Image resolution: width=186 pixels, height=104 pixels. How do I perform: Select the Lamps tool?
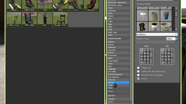tap(118, 64)
